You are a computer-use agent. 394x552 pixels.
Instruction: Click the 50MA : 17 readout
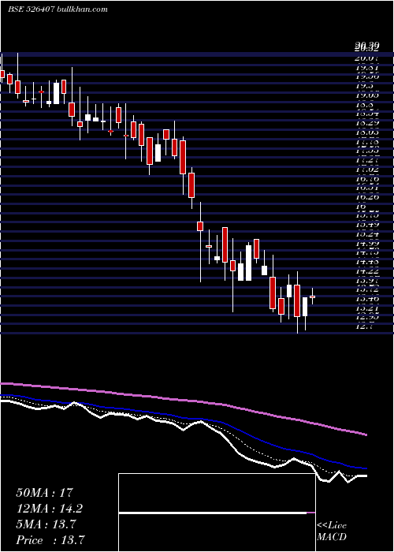coord(44,493)
